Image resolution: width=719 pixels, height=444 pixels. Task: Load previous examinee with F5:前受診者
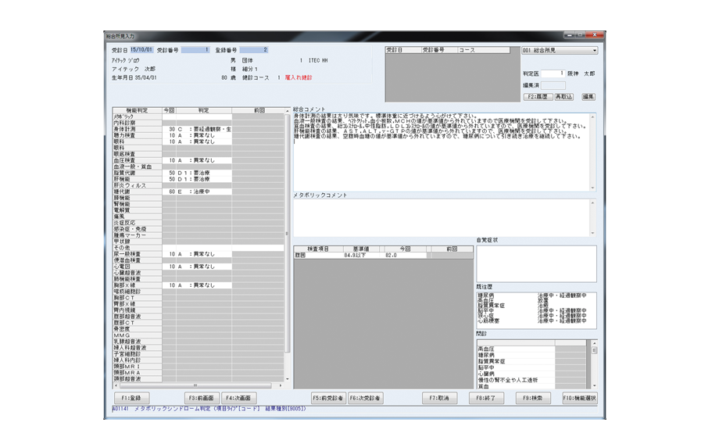click(x=328, y=398)
